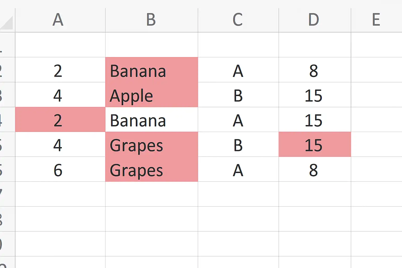Select column B header
The width and height of the screenshot is (402, 268).
click(152, 20)
